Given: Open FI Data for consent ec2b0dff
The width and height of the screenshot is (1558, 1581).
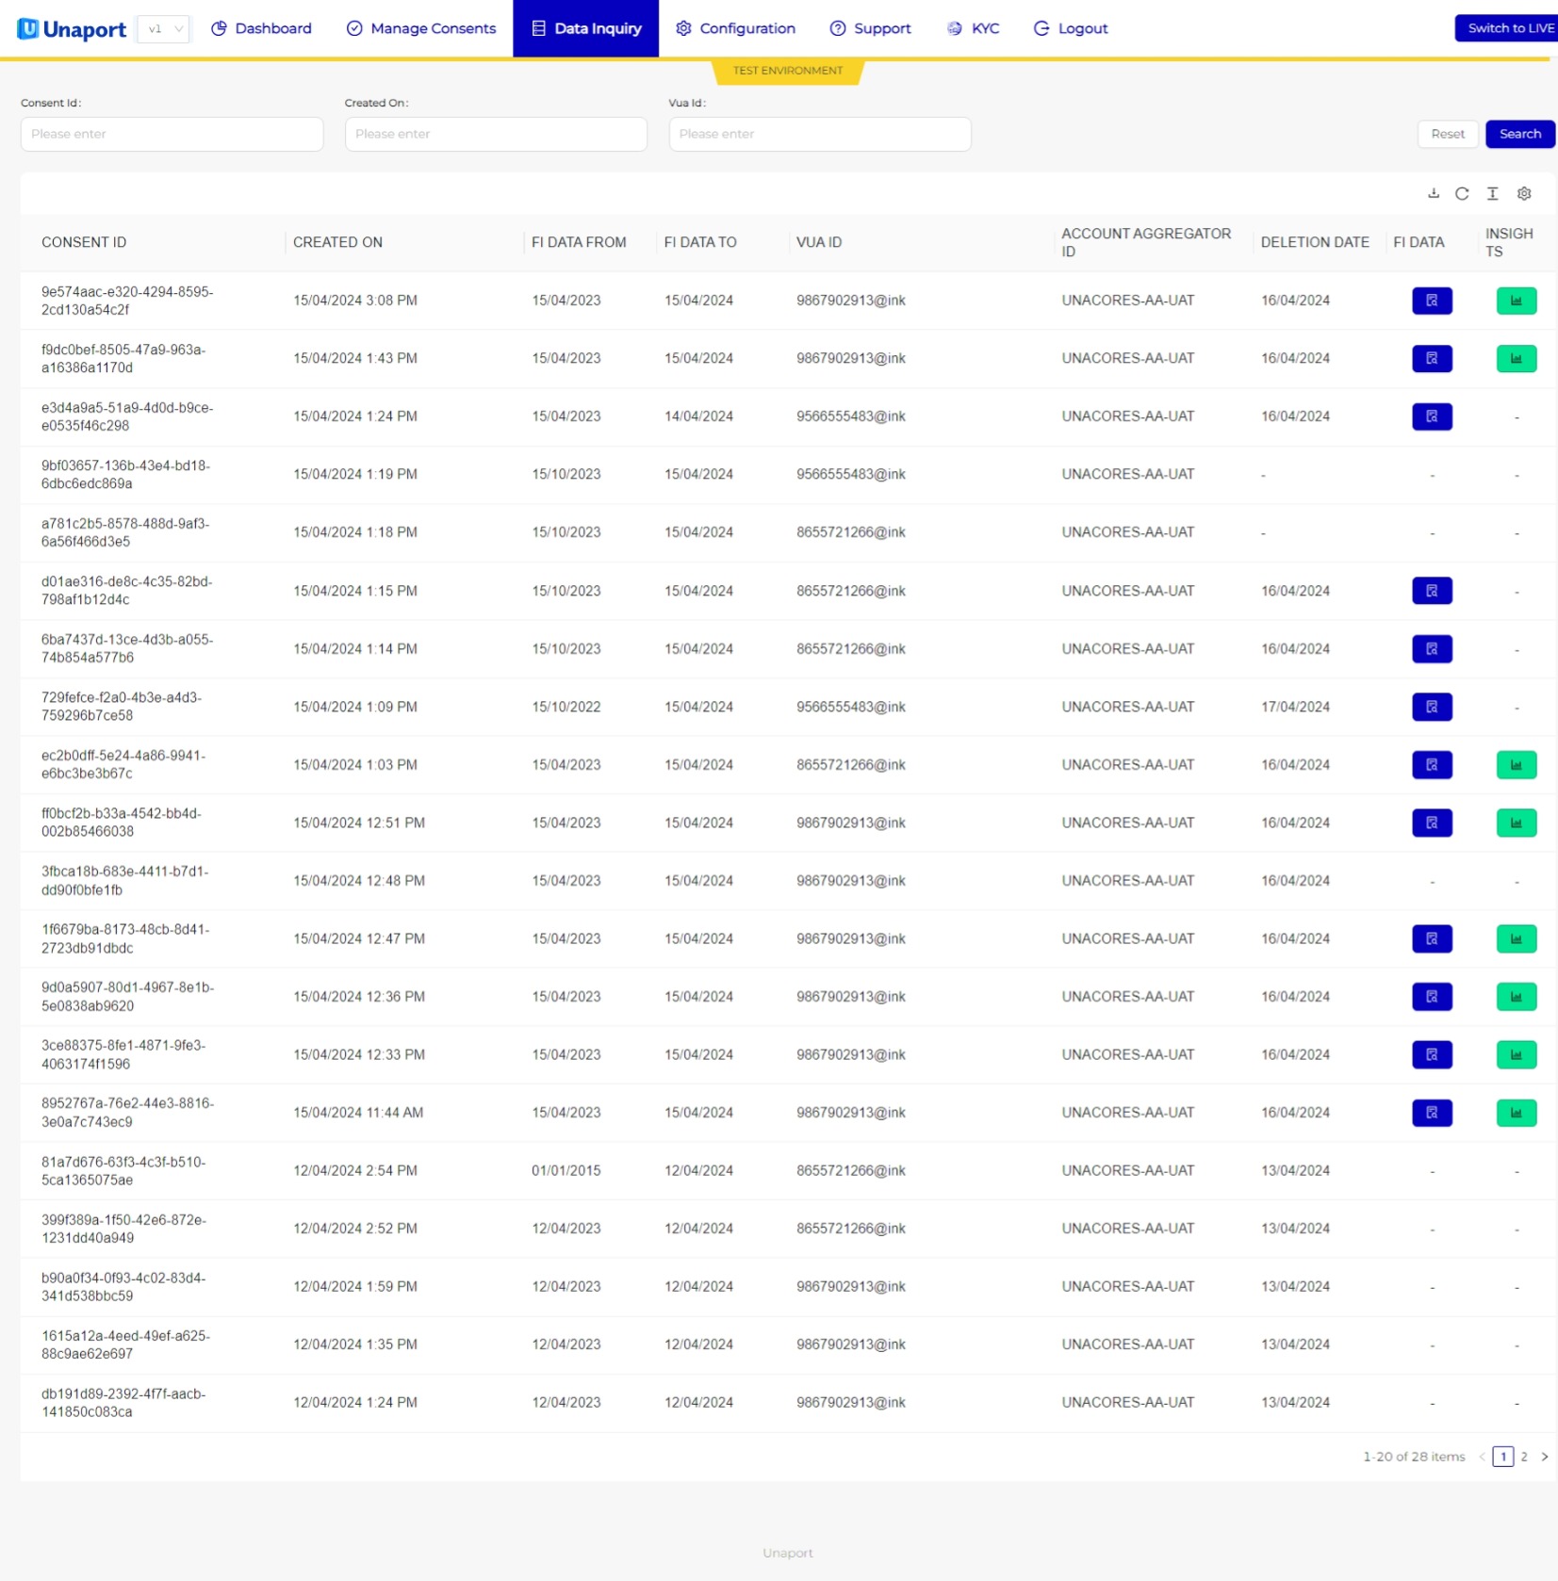Looking at the screenshot, I should 1431,765.
